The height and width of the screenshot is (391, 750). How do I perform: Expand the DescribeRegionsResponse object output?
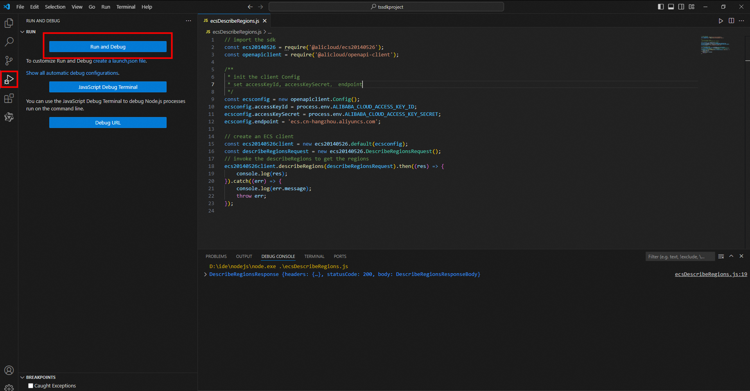[x=206, y=274]
